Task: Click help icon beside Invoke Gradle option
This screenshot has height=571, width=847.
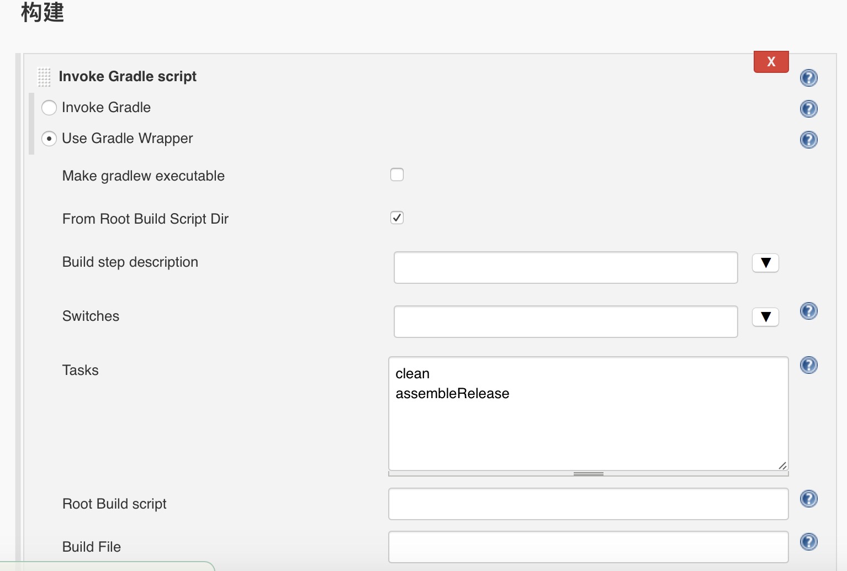Action: (x=808, y=109)
